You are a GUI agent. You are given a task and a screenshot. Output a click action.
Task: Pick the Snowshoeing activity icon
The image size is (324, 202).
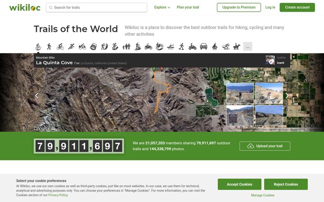(x=181, y=47)
